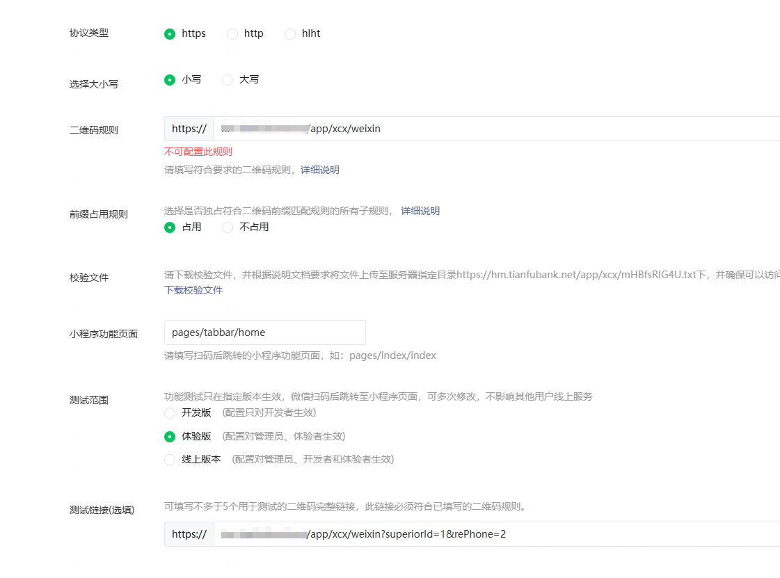Click the https:// prefix of test link
Screen dimensions: 780x578
click(x=189, y=534)
